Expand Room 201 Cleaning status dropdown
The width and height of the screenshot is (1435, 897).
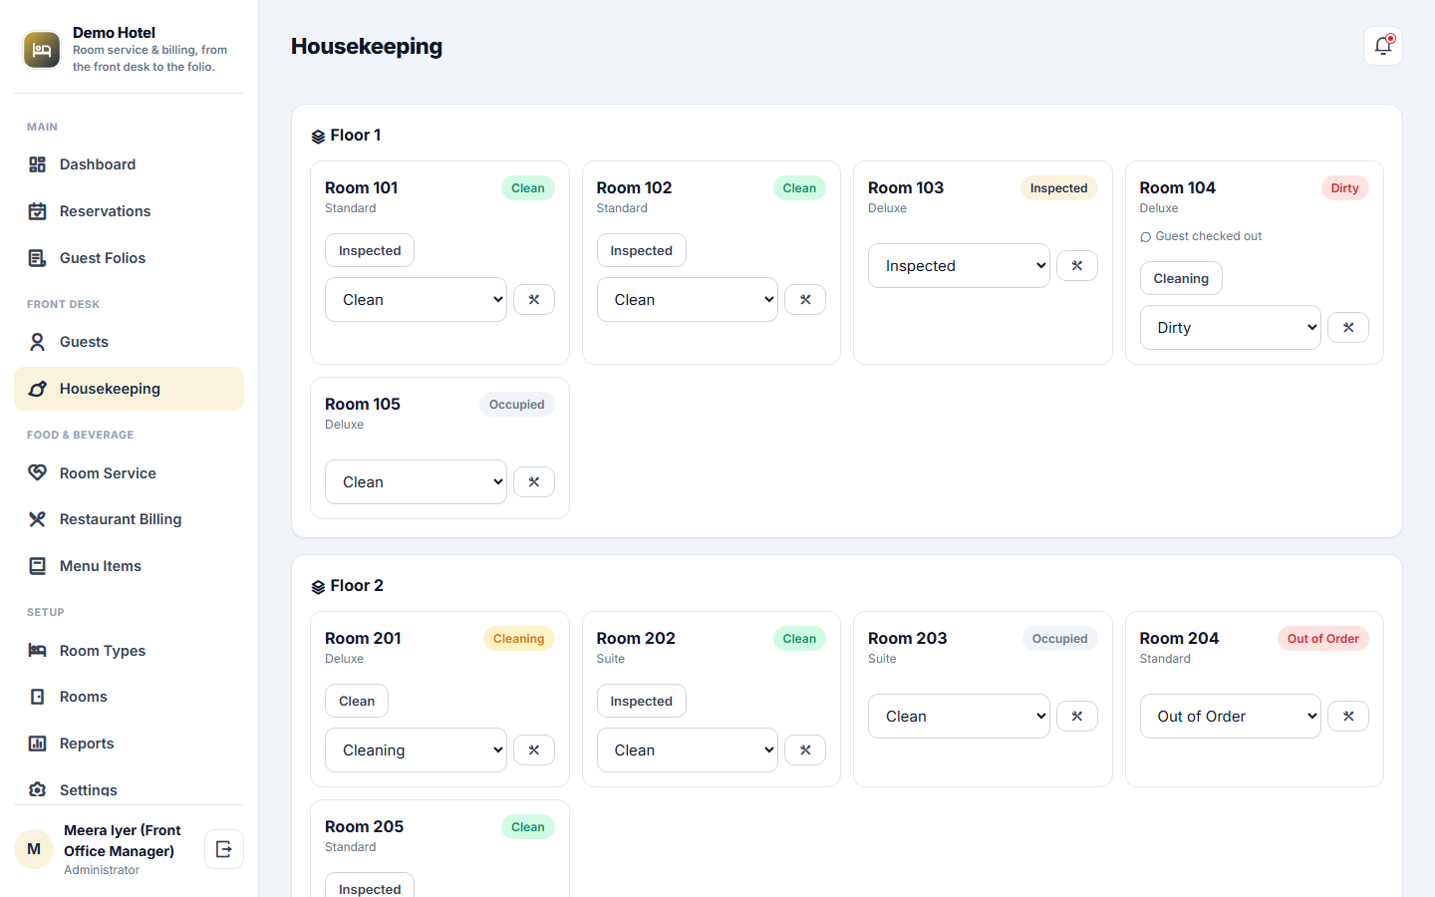(x=416, y=750)
